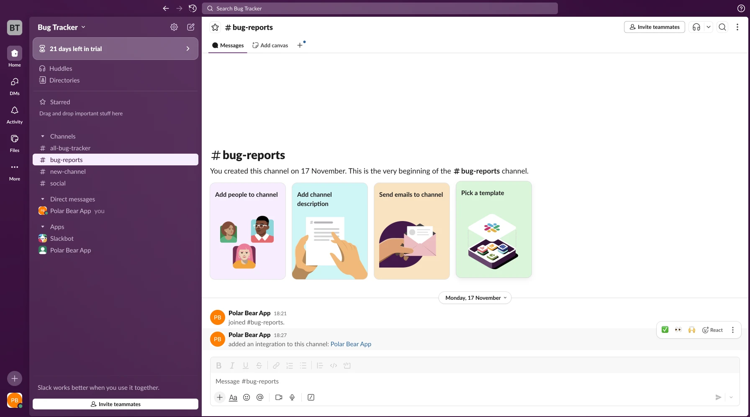750x417 pixels.
Task: Select the Add canvas tab
Action: click(x=270, y=45)
